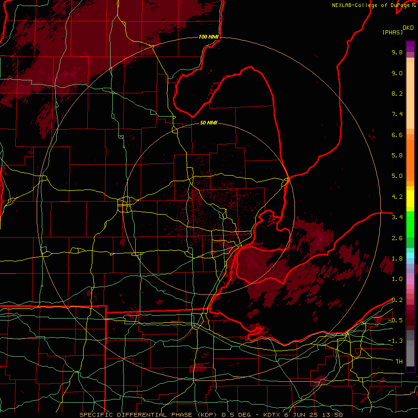Click the '50 NMI' range ring label
This screenshot has height=418, width=418.
209,123
